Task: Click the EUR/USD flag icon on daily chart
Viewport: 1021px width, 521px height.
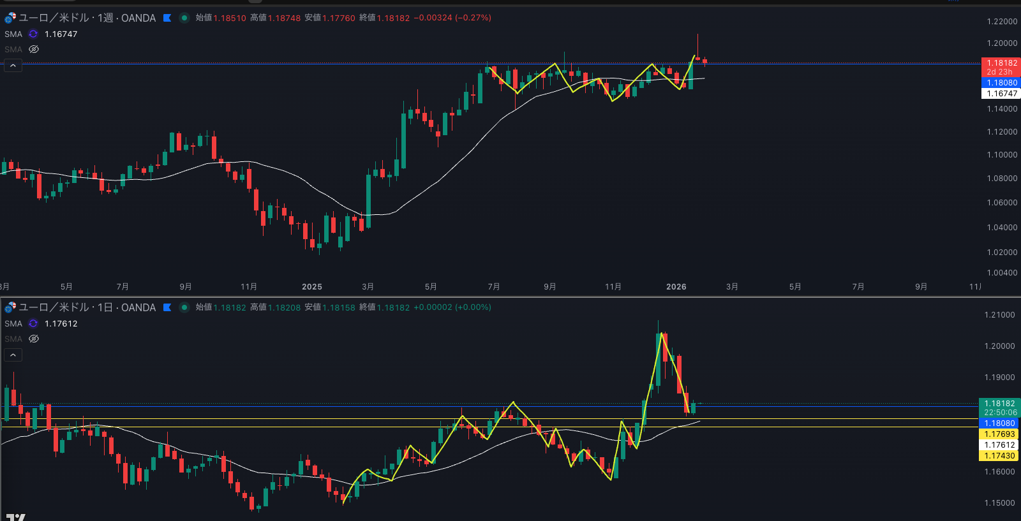Action: pyautogui.click(x=10, y=307)
